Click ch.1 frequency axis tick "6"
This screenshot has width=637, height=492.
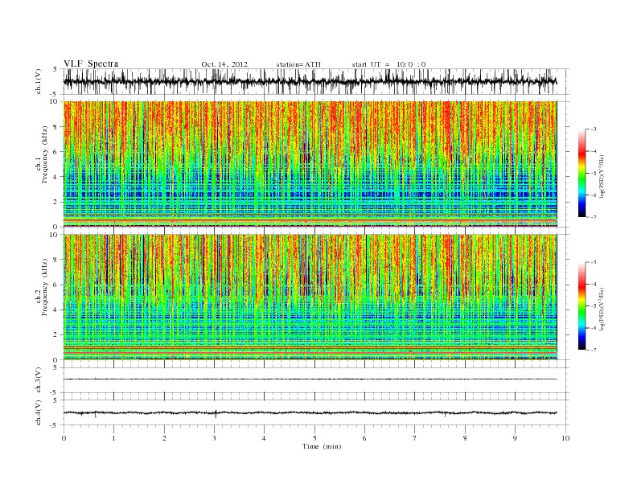tap(55, 152)
